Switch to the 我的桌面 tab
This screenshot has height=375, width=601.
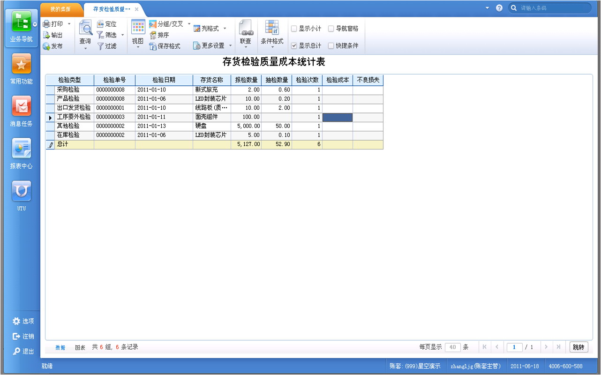click(x=60, y=9)
